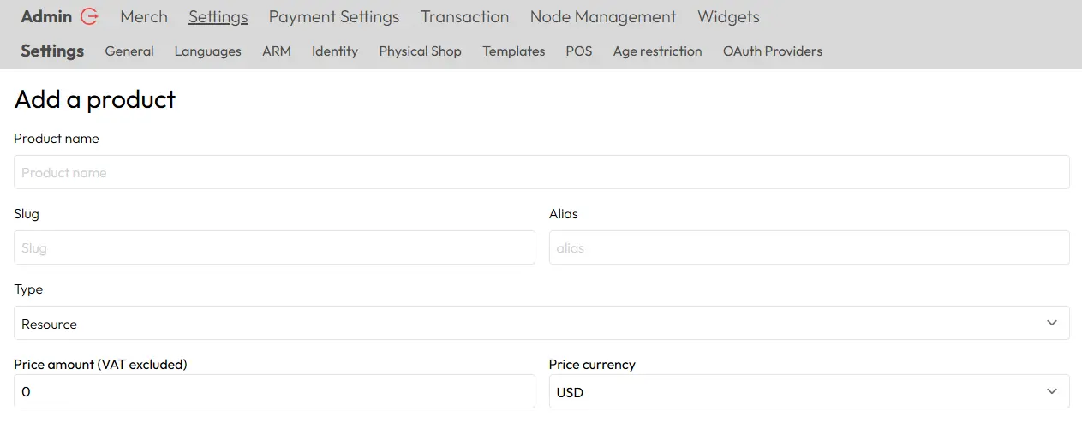Screen dimensions: 1082x423
Task: Open the Merch menu
Action: pyautogui.click(x=144, y=16)
